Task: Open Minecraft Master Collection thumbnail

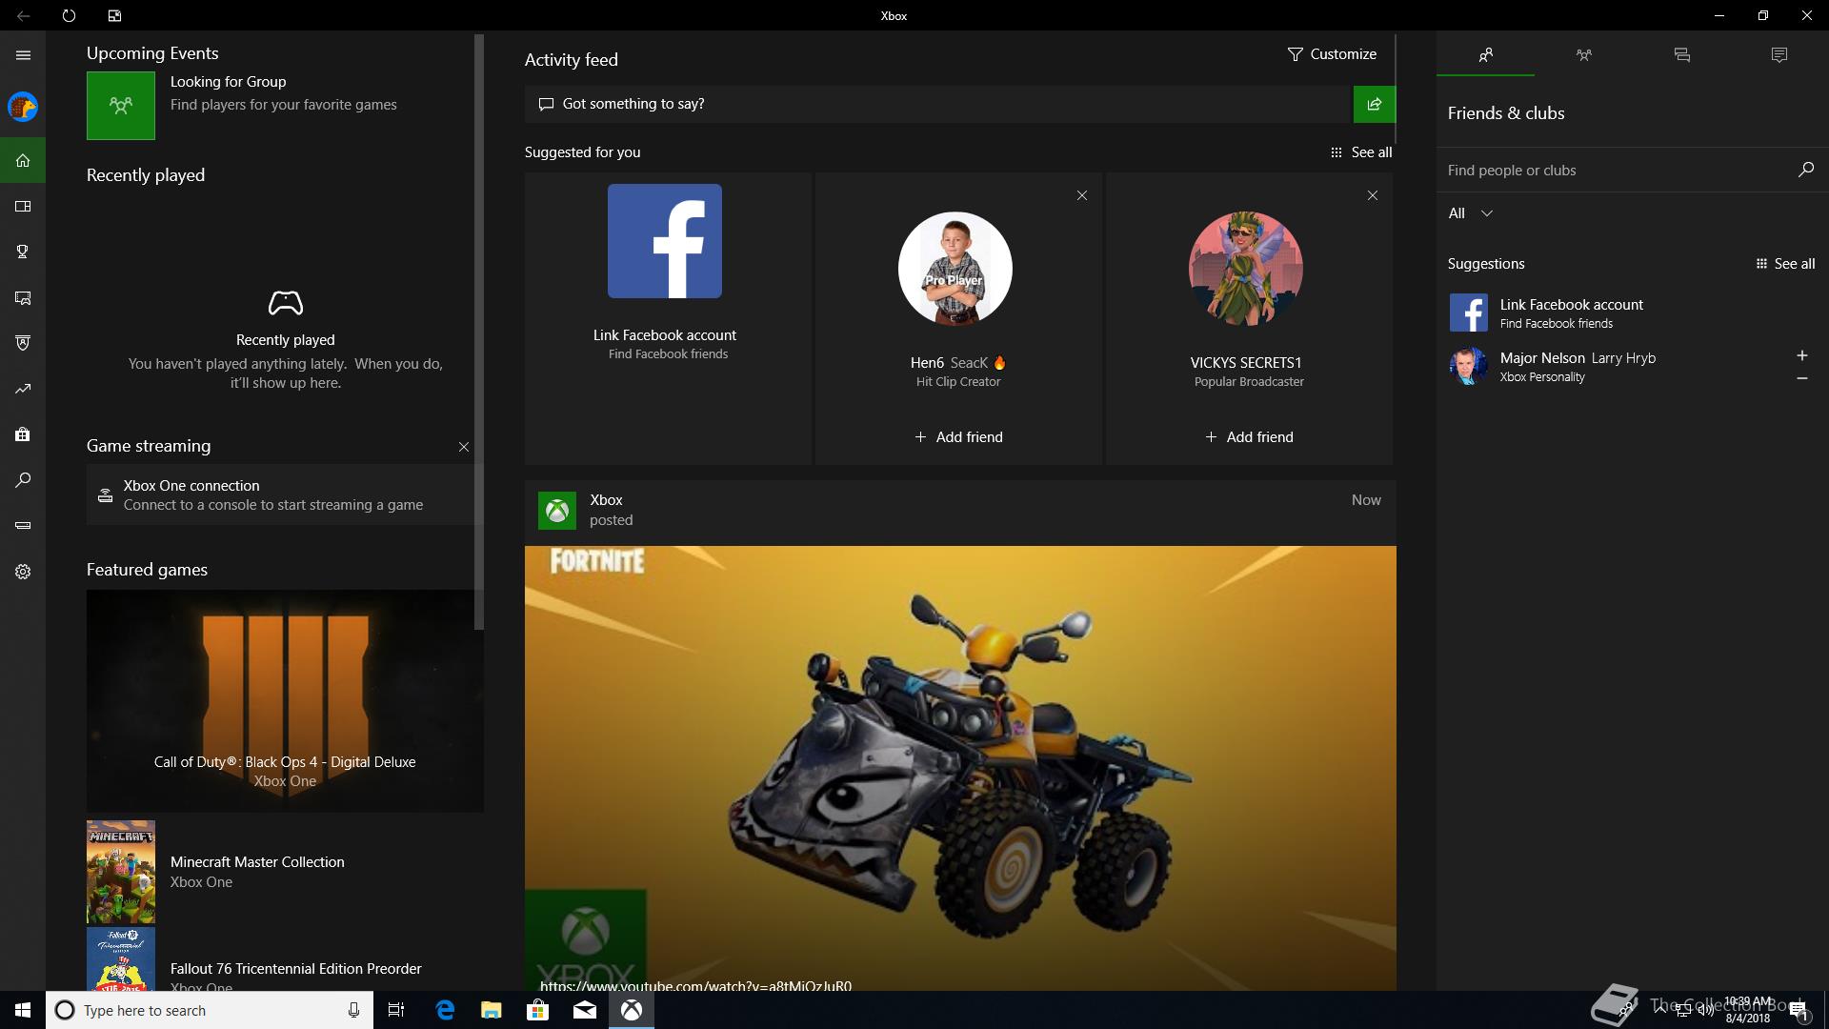Action: [x=121, y=872]
